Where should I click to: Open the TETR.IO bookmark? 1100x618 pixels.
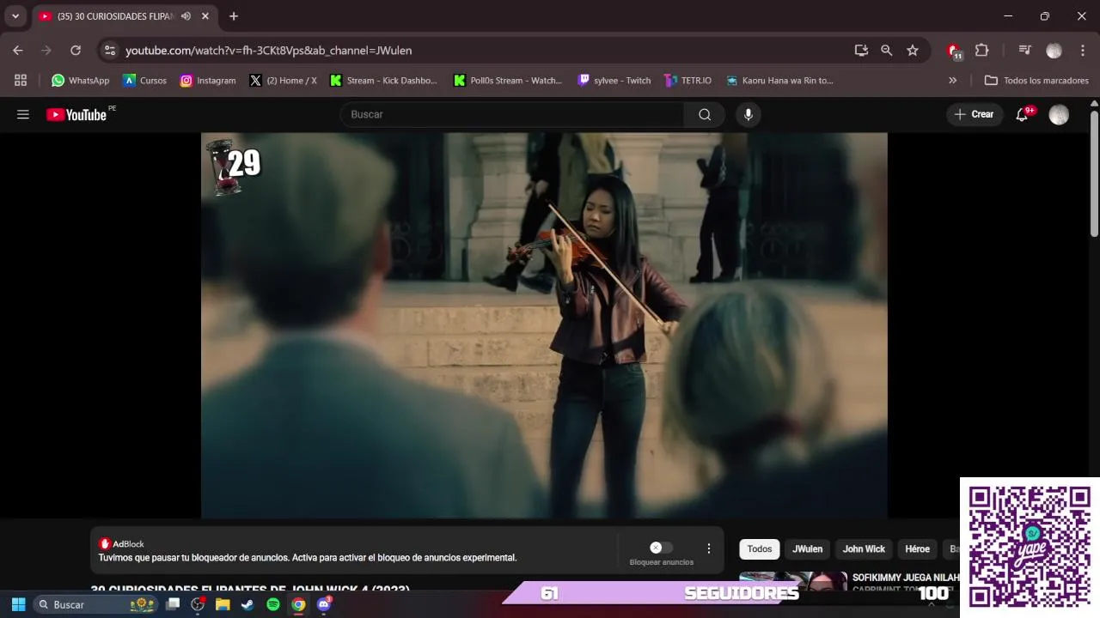(x=687, y=80)
